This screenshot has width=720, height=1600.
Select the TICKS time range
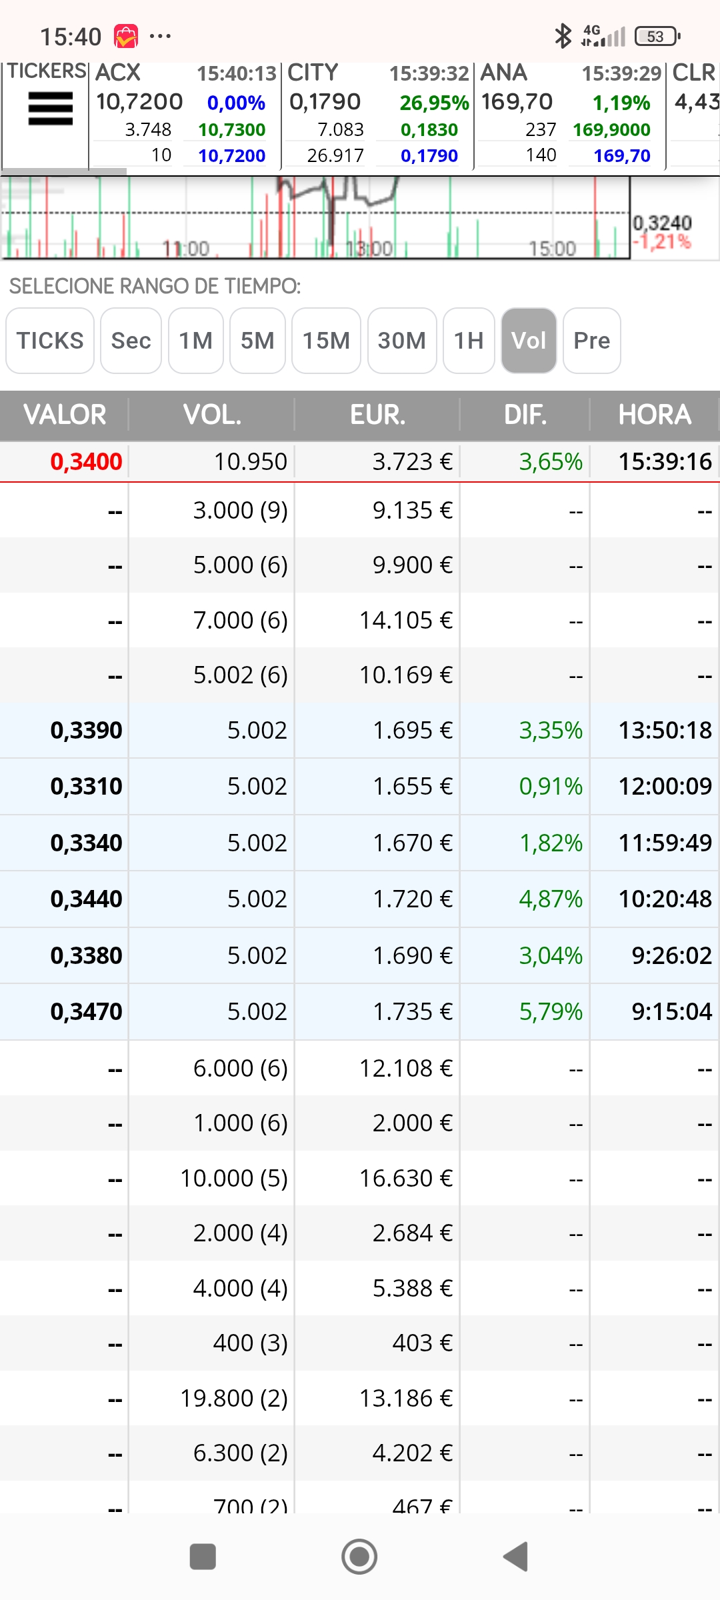(x=50, y=341)
